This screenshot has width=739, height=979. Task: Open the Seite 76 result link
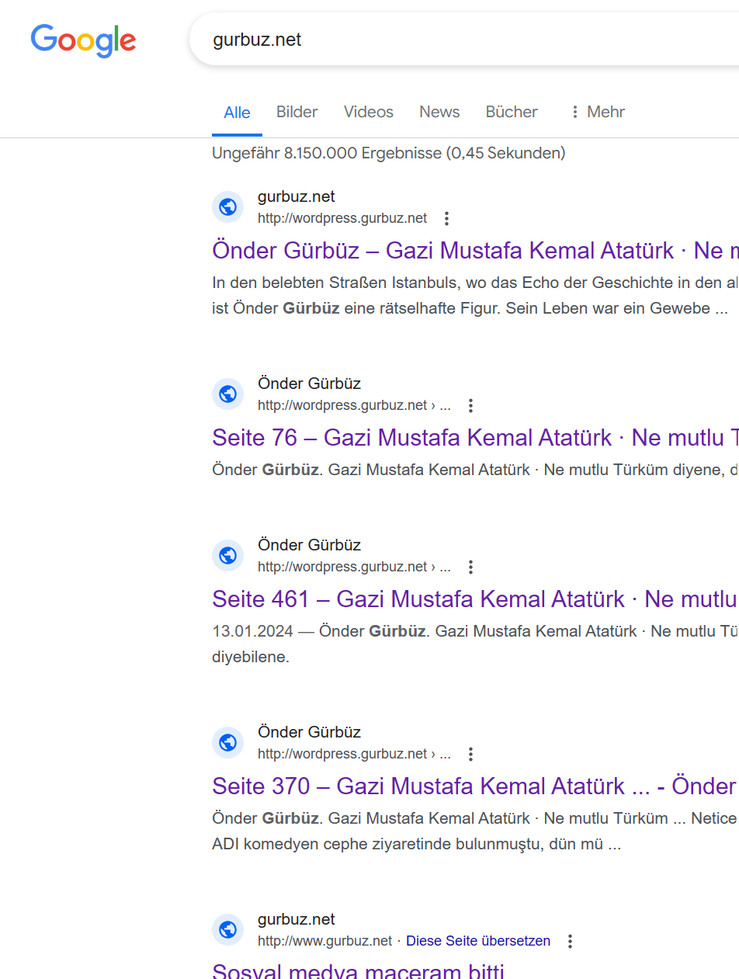pos(475,438)
